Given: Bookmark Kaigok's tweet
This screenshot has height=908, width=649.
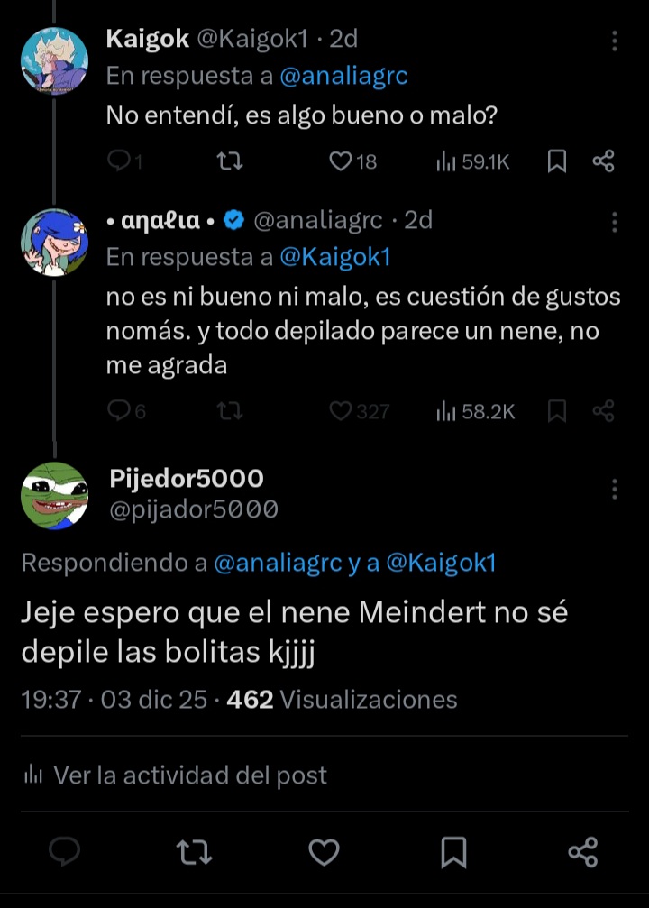Looking at the screenshot, I should pos(557,161).
